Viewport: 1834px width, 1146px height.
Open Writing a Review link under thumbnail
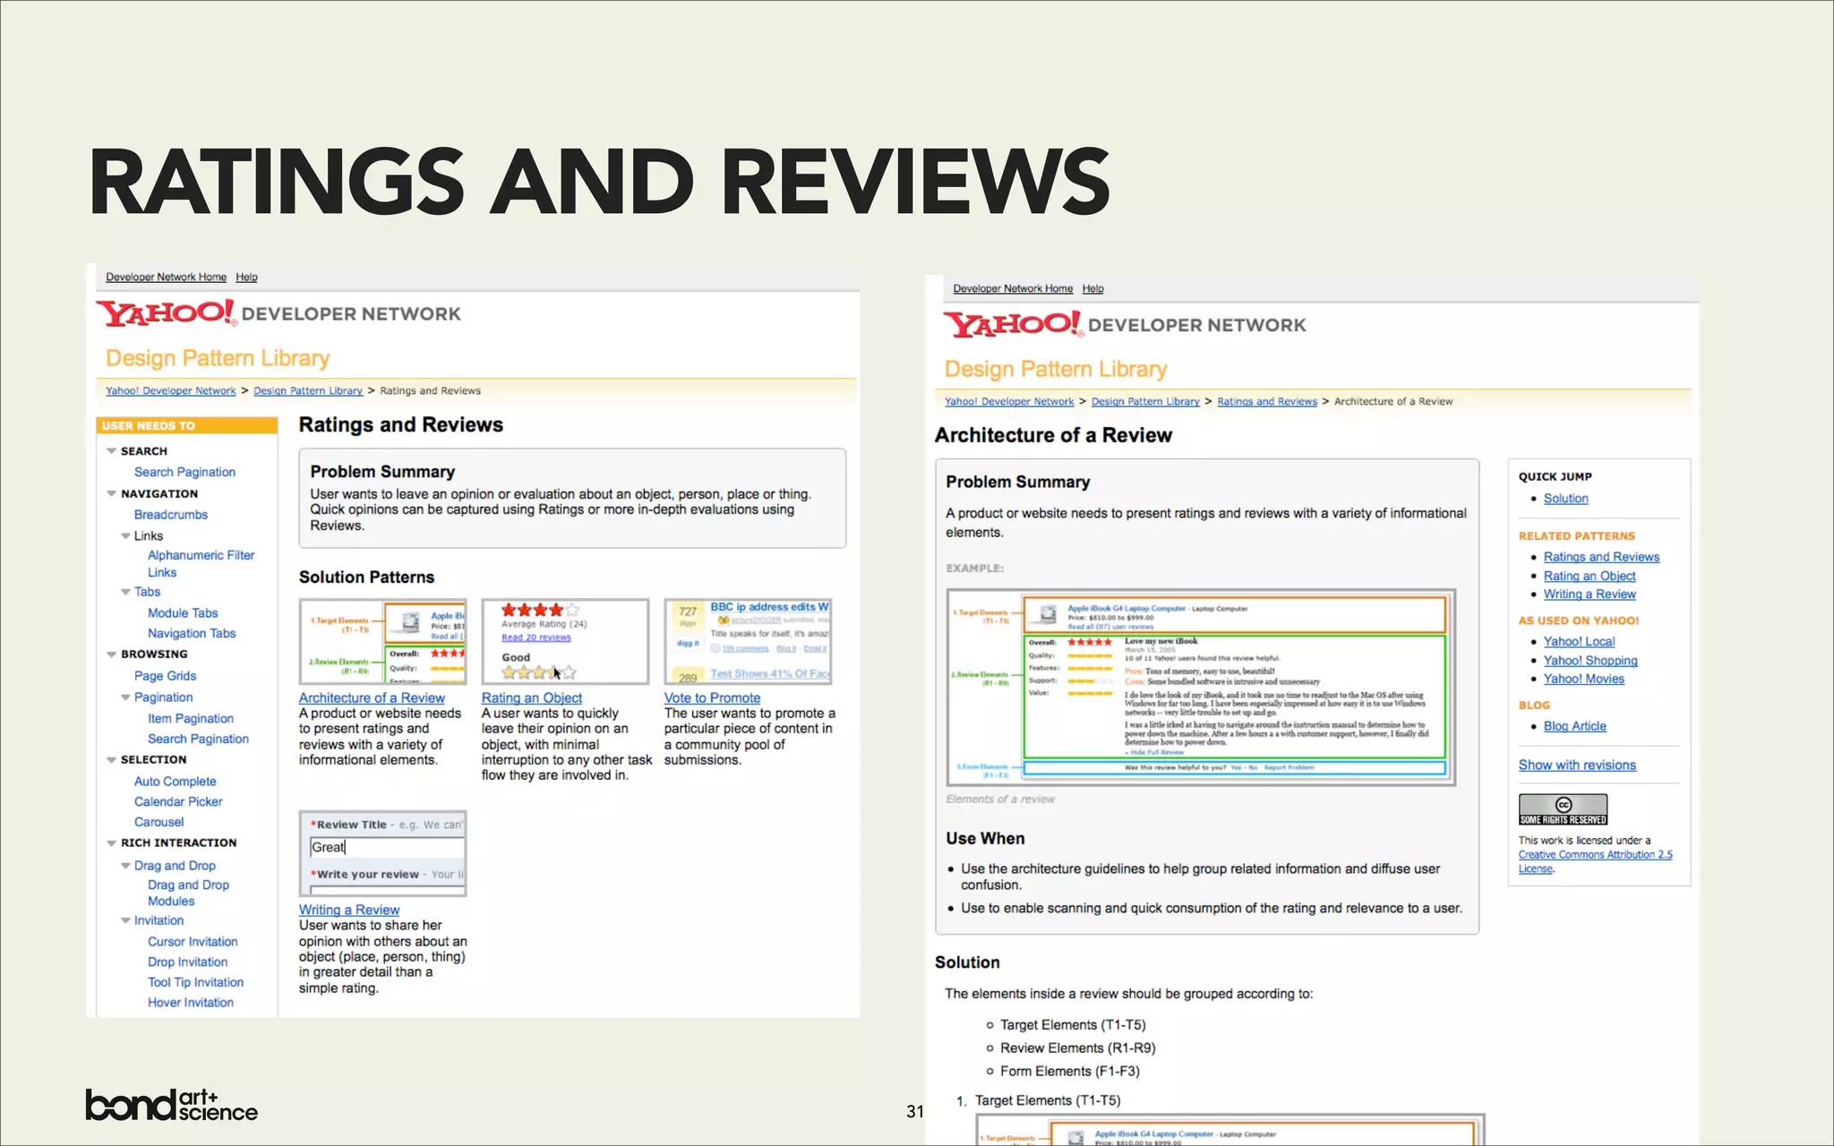click(349, 910)
